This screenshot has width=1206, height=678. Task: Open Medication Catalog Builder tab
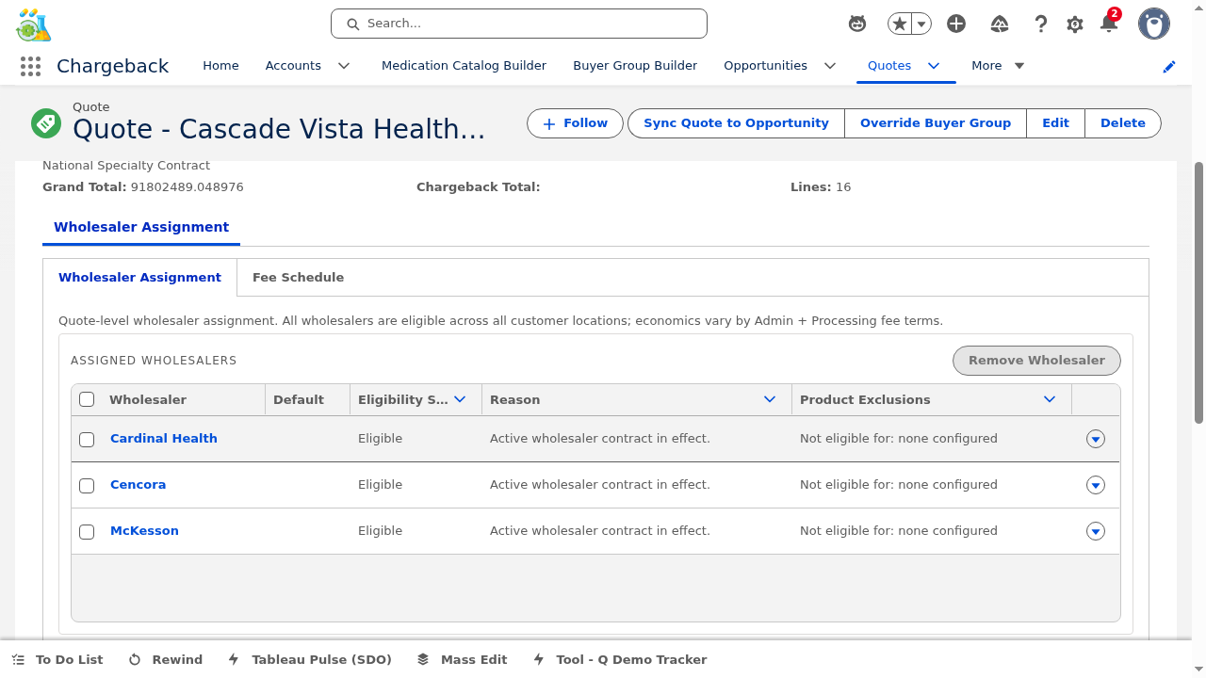click(x=464, y=66)
